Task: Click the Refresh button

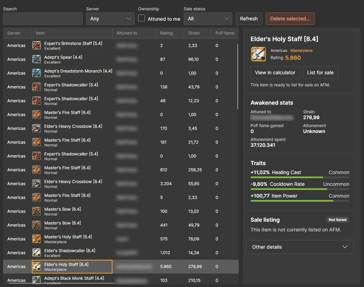Action: [x=249, y=19]
